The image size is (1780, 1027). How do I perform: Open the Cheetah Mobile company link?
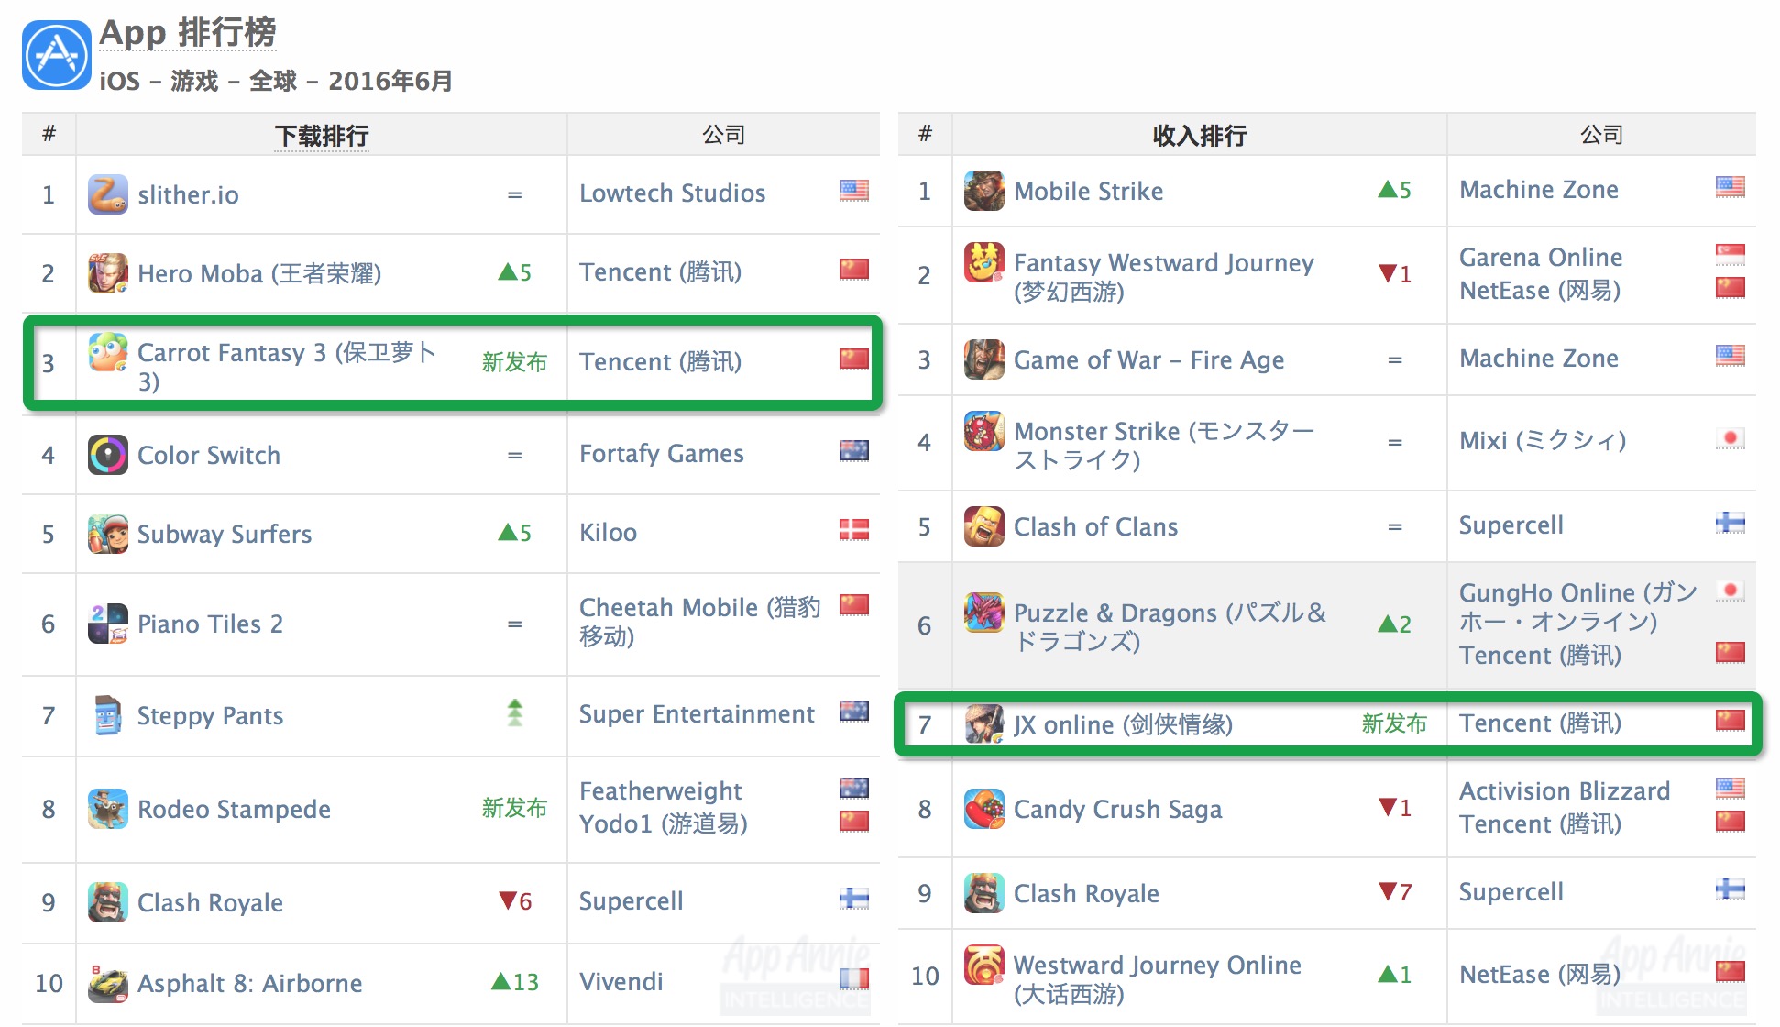pyautogui.click(x=700, y=621)
